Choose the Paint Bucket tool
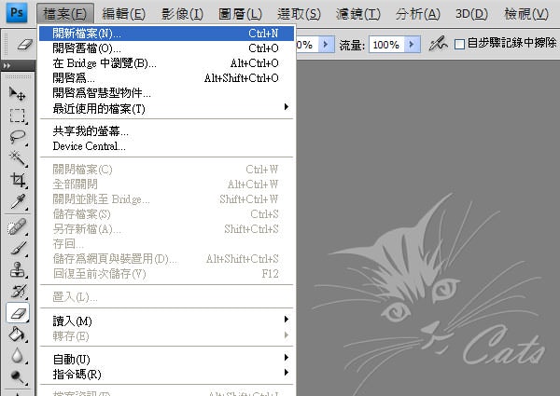Image resolution: width=560 pixels, height=396 pixels. pyautogui.click(x=18, y=335)
